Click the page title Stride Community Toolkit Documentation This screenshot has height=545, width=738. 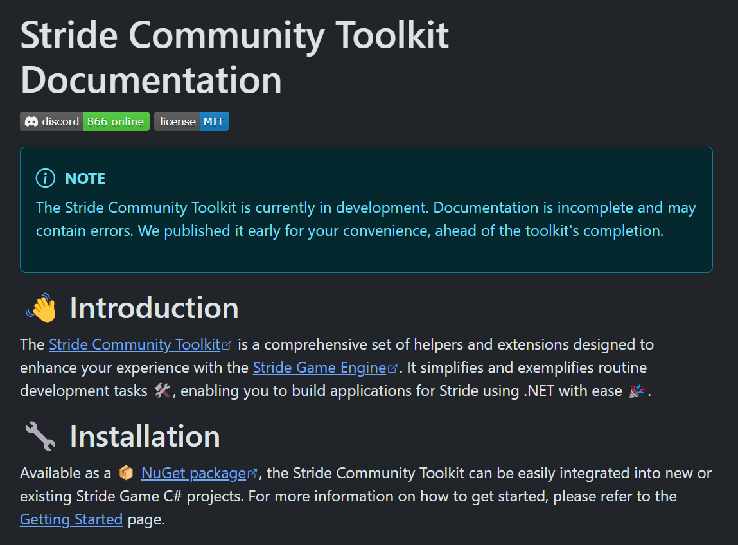coord(234,58)
